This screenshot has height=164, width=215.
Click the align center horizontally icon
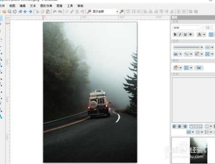150,12
